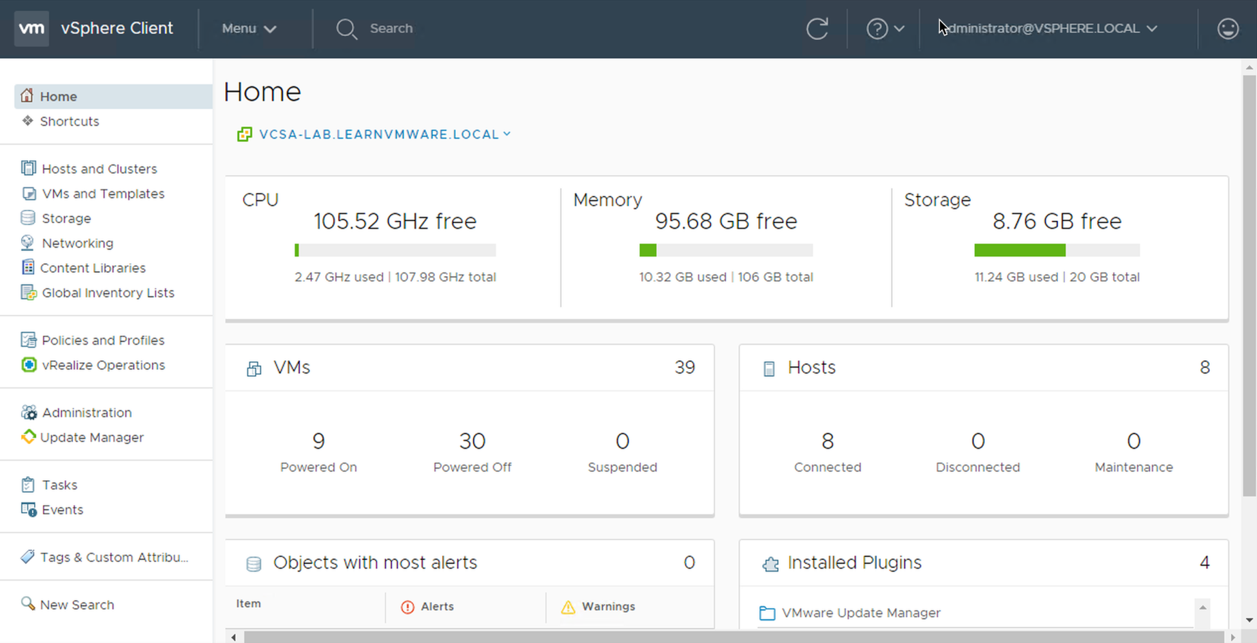This screenshot has width=1257, height=643.
Task: Open Shortcuts in the sidebar
Action: click(70, 121)
